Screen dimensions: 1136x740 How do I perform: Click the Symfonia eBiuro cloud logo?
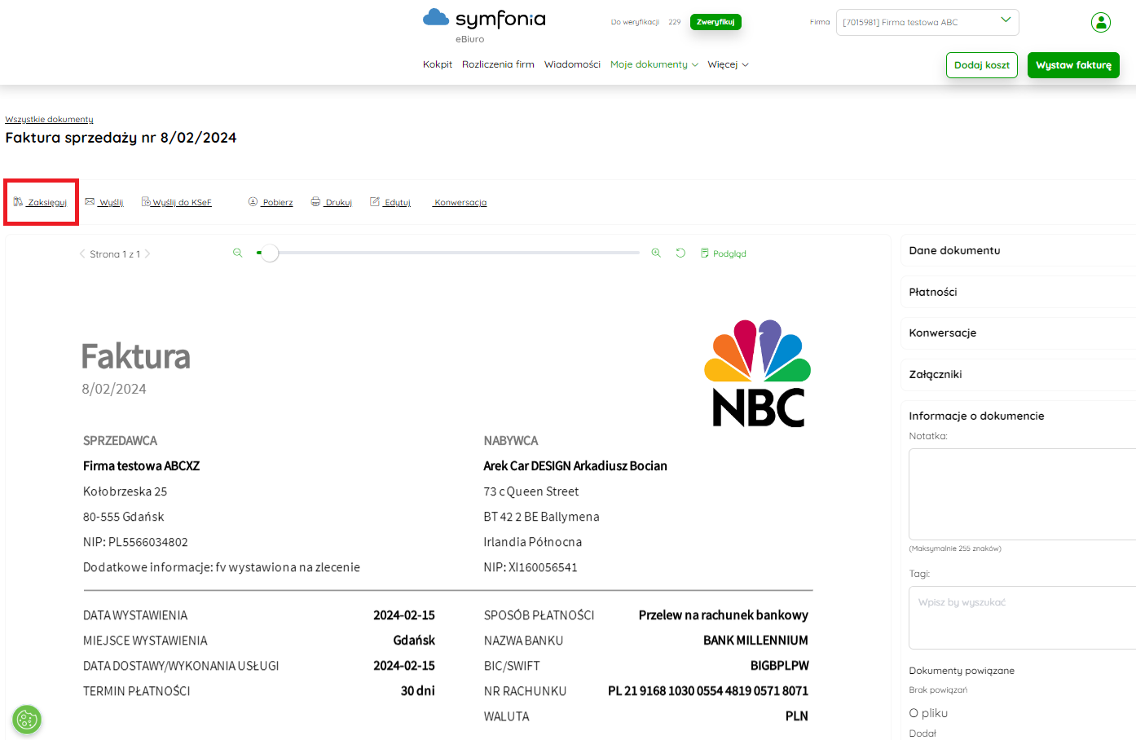point(484,25)
